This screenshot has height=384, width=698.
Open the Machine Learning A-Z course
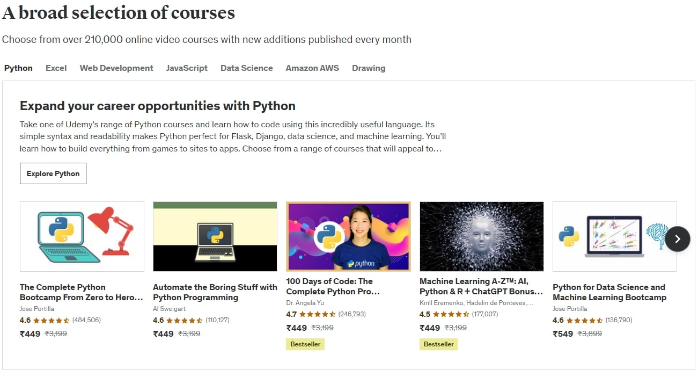click(480, 286)
